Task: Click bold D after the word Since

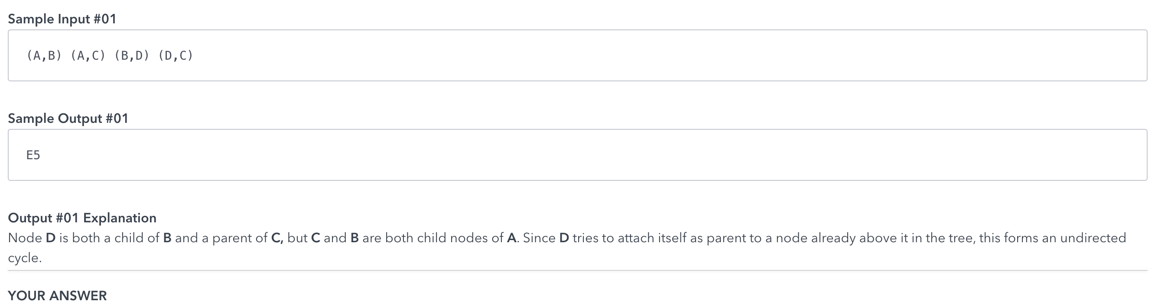Action: coord(564,238)
